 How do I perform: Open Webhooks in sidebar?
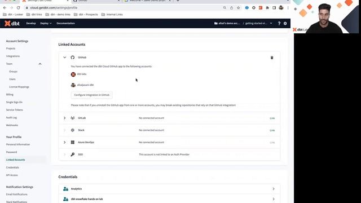click(12, 125)
